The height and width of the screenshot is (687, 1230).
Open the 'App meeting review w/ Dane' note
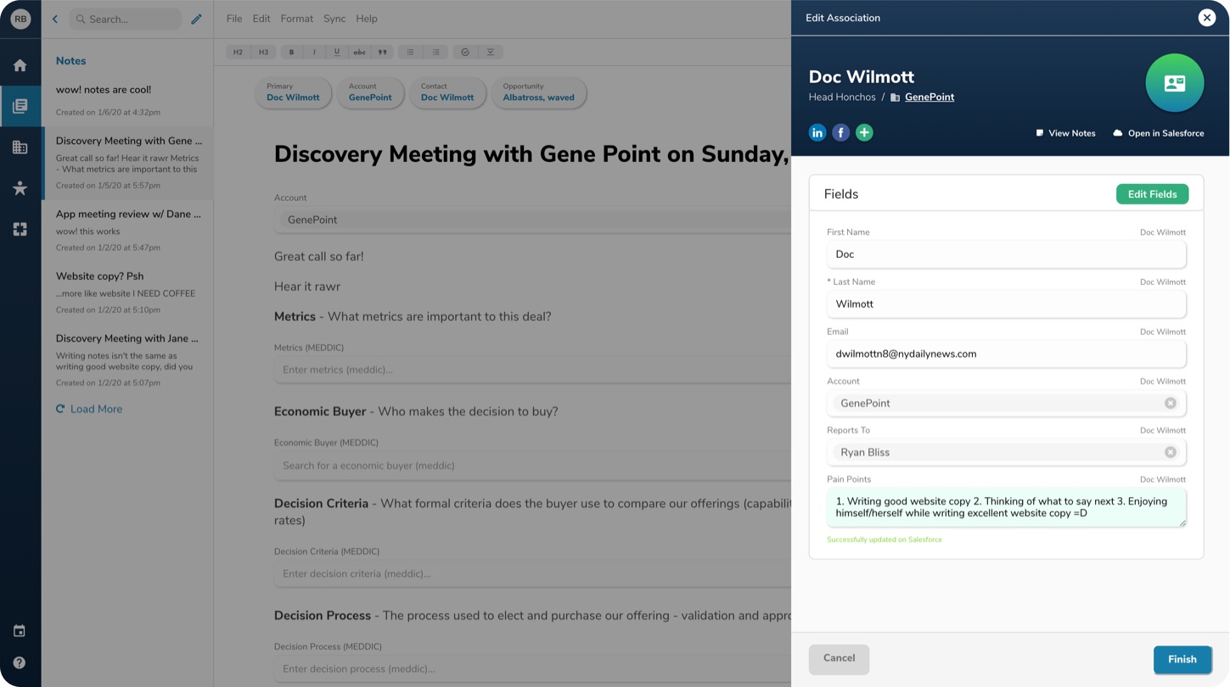(127, 231)
